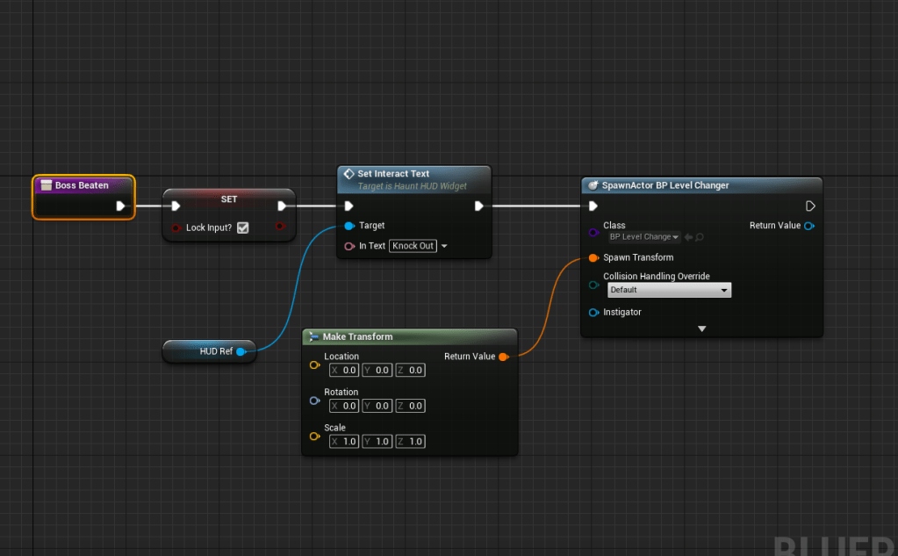Click the Boss Beaten event exec output pin
This screenshot has height=556, width=898.
pyautogui.click(x=121, y=206)
